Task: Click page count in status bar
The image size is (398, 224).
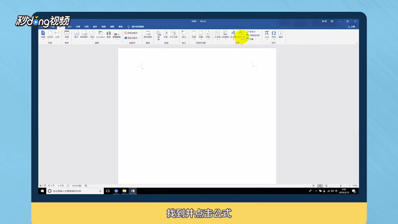Action: tap(47, 186)
